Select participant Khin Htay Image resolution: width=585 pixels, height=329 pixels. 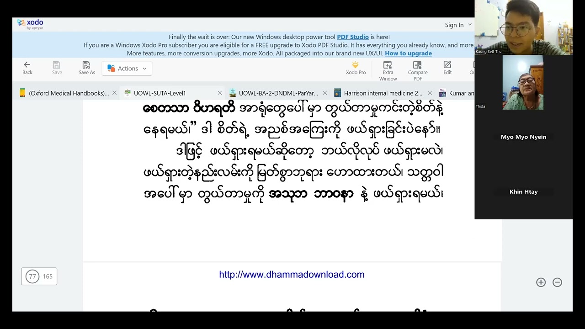coord(523,192)
